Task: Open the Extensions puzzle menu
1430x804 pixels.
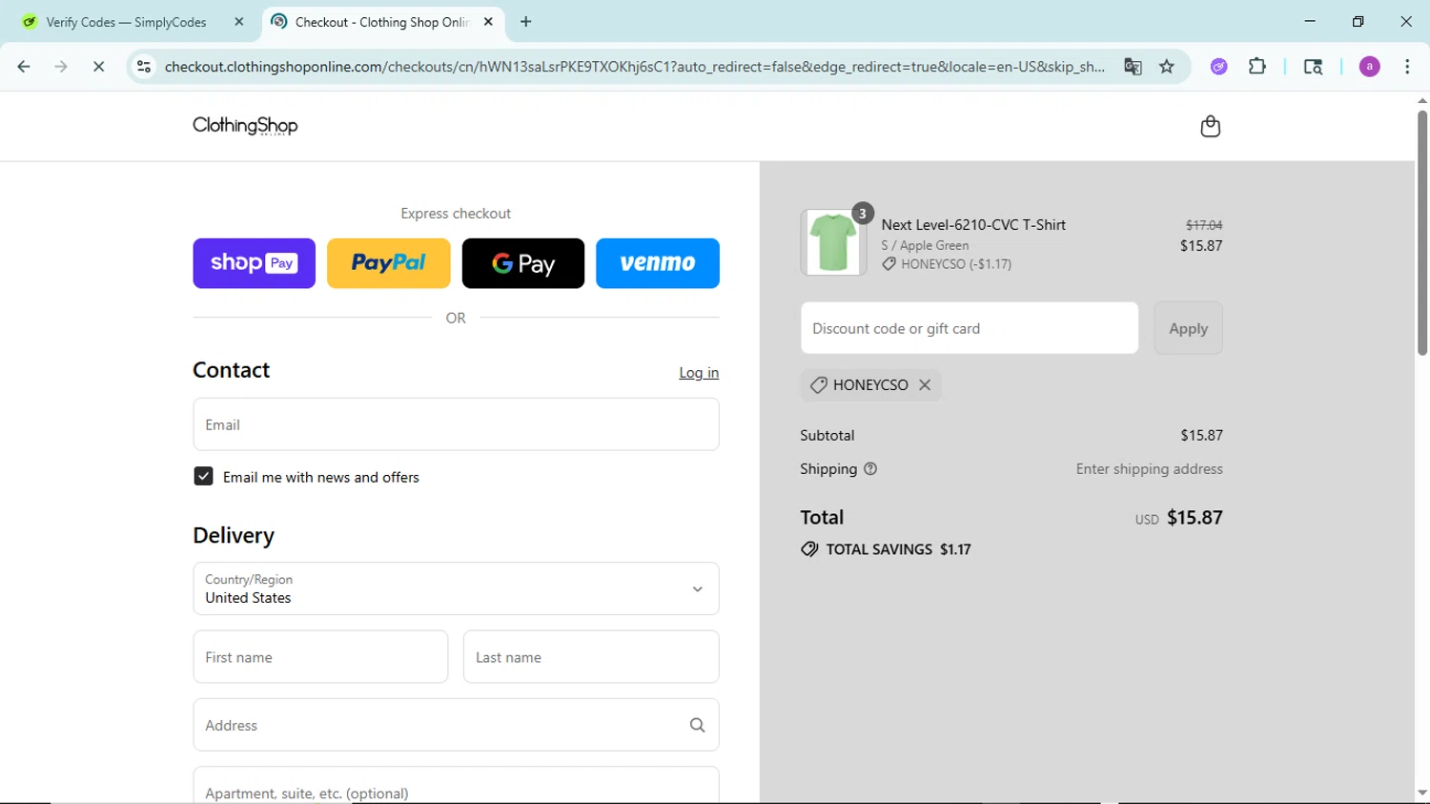Action: coord(1257,67)
